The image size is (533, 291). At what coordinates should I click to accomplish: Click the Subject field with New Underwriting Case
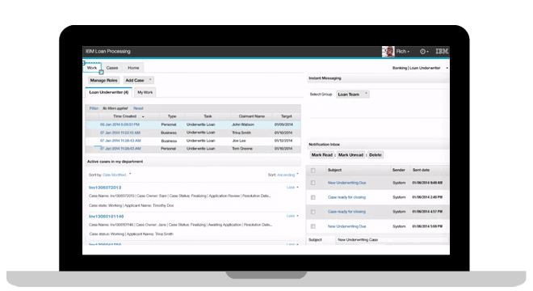point(392,240)
